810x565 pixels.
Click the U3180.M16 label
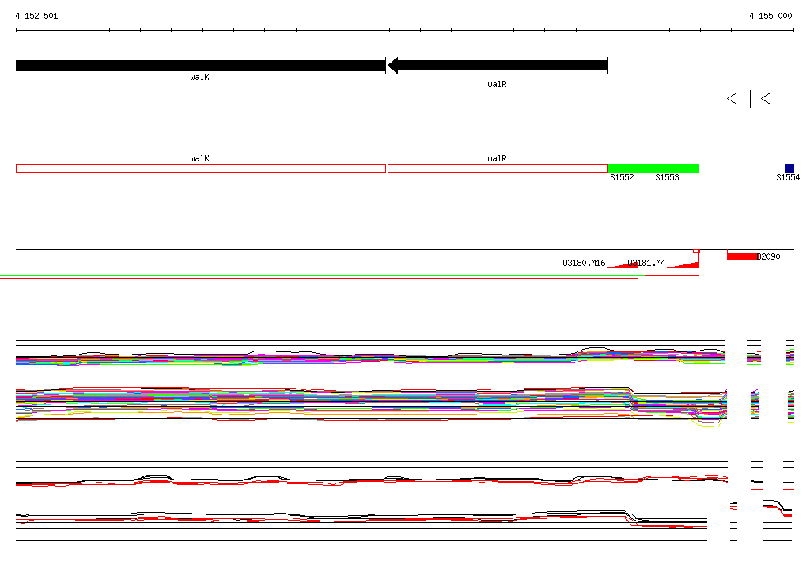pyautogui.click(x=584, y=264)
